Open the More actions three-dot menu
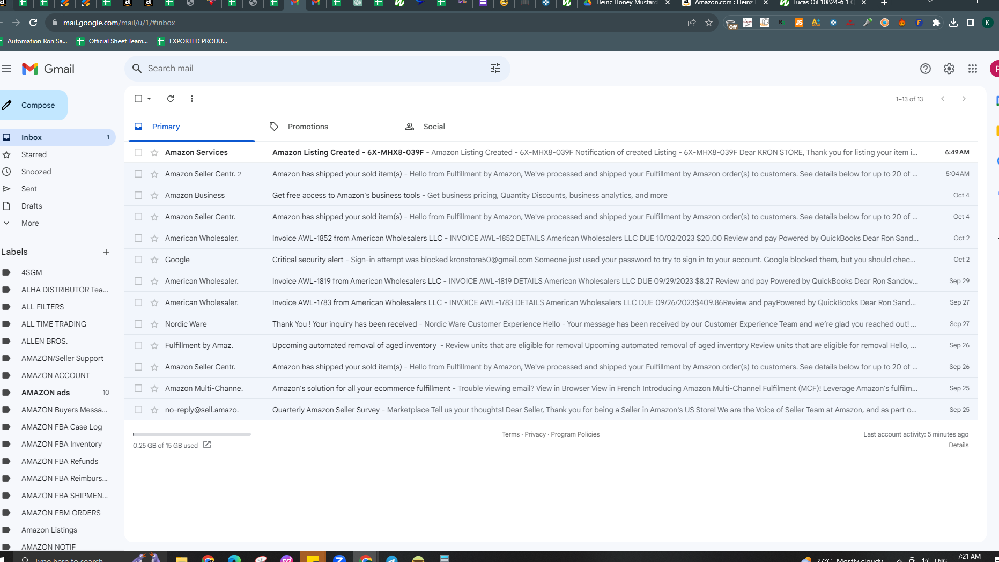The height and width of the screenshot is (562, 999). (x=192, y=99)
